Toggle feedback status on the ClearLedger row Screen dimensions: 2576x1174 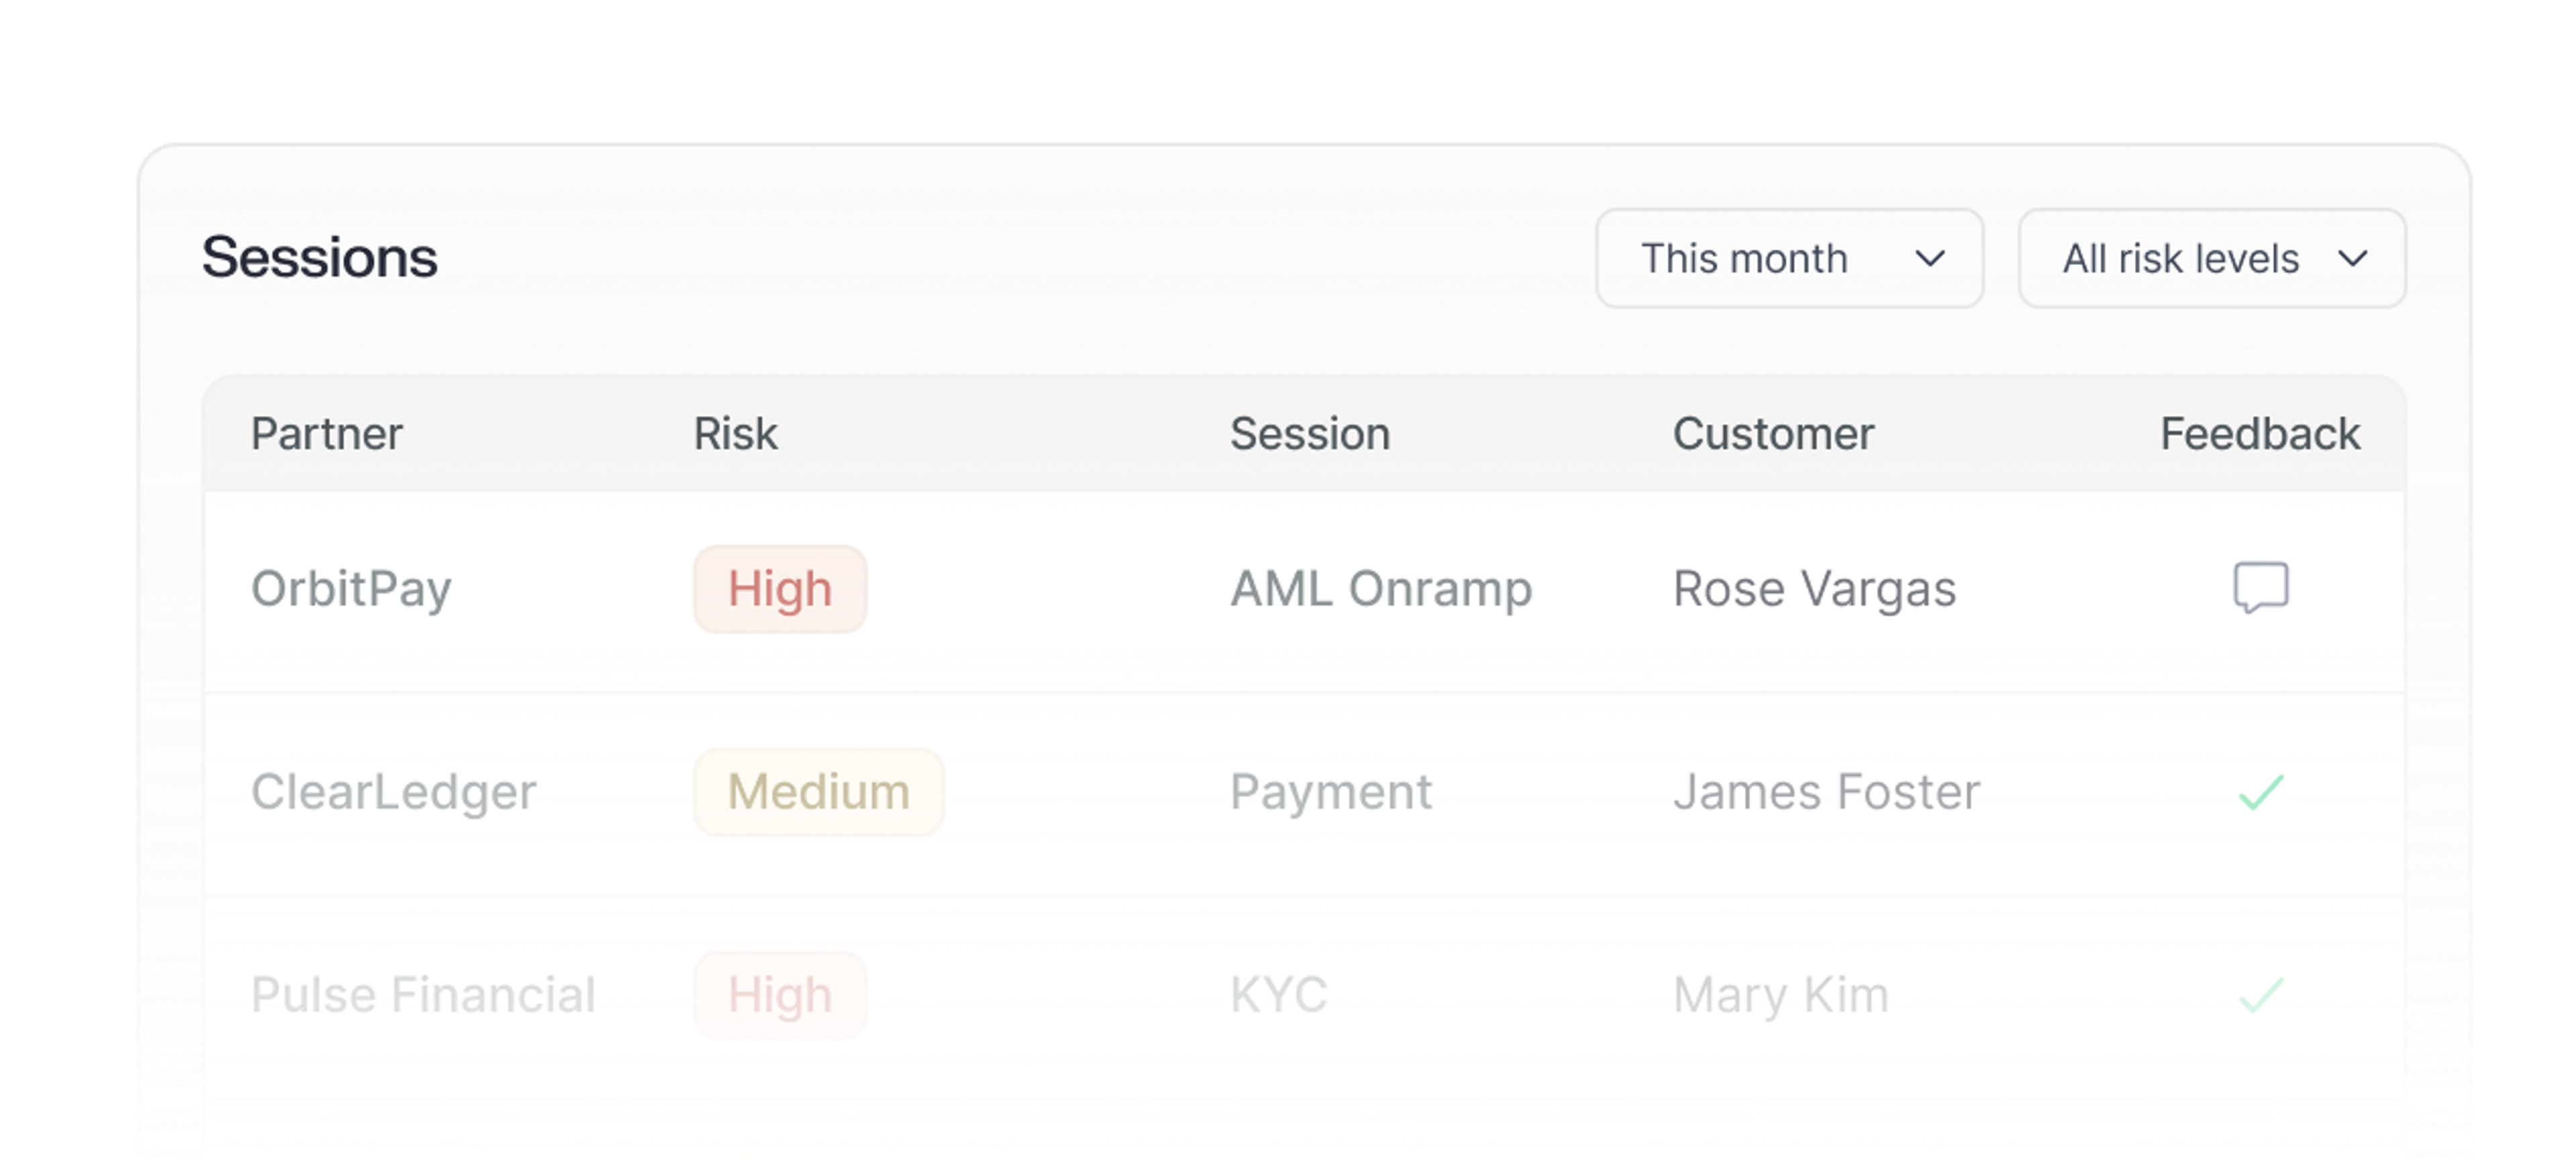click(2262, 792)
